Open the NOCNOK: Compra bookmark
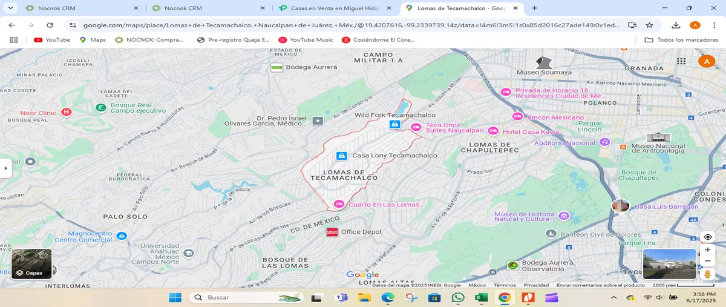Image resolution: width=726 pixels, height=307 pixels. point(149,40)
